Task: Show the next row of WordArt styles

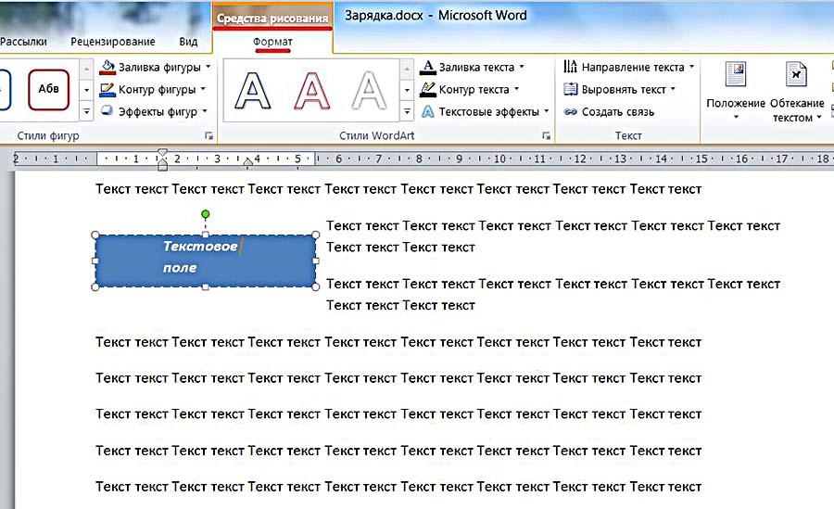Action: point(407,89)
